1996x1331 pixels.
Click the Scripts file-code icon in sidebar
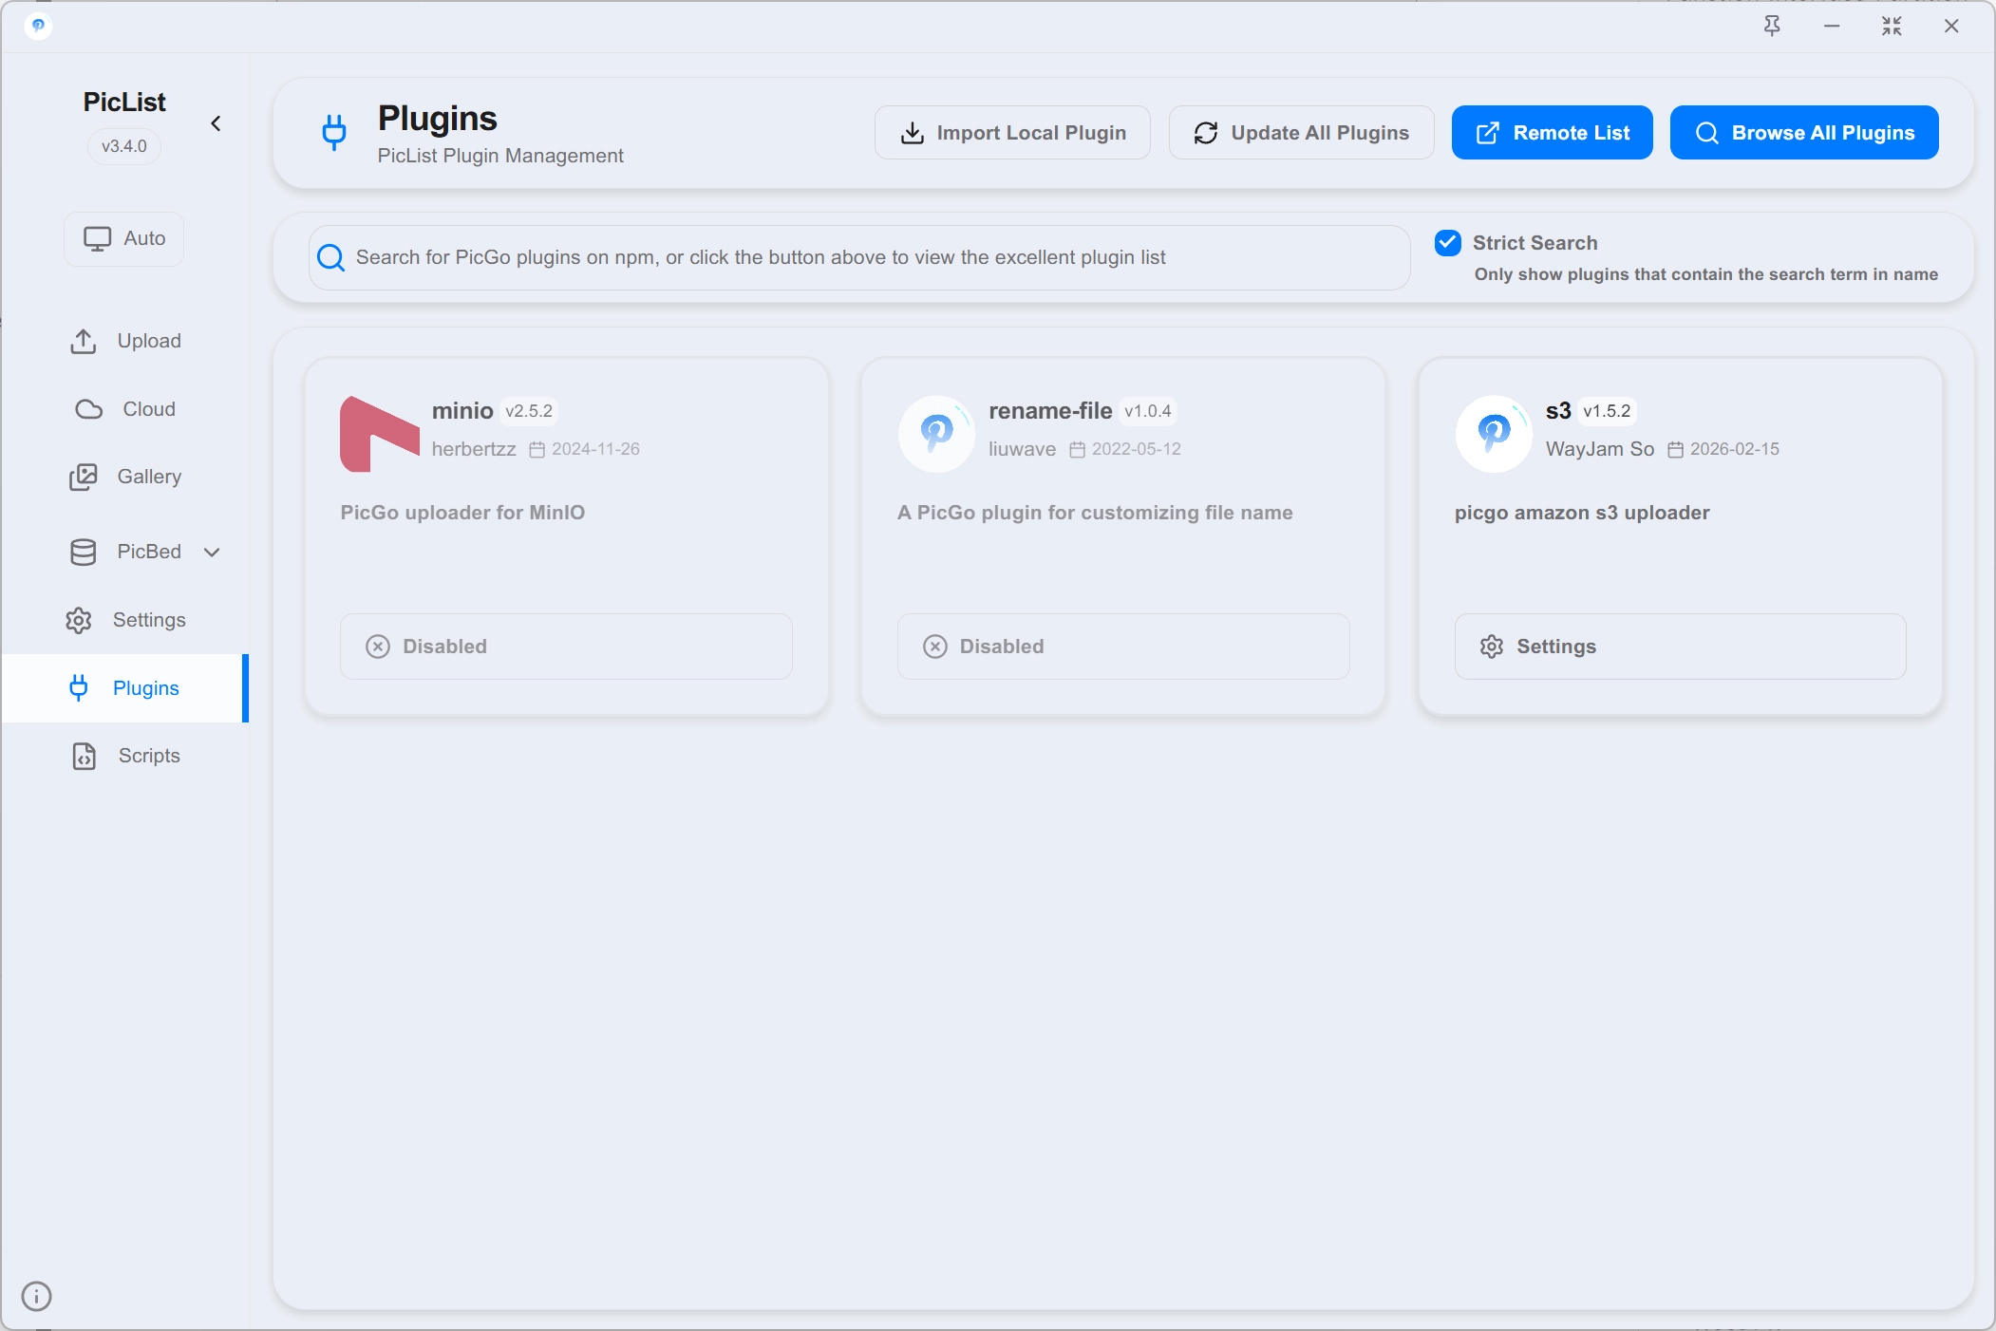[x=85, y=756]
